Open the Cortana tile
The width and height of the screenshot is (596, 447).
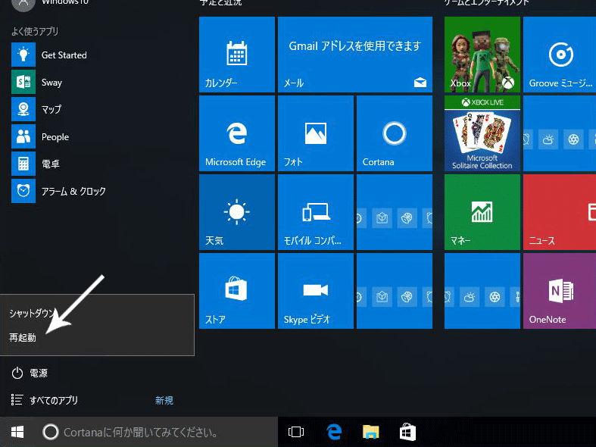[395, 133]
